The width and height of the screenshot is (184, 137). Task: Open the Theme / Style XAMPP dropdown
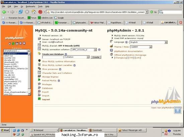(x=141, y=47)
